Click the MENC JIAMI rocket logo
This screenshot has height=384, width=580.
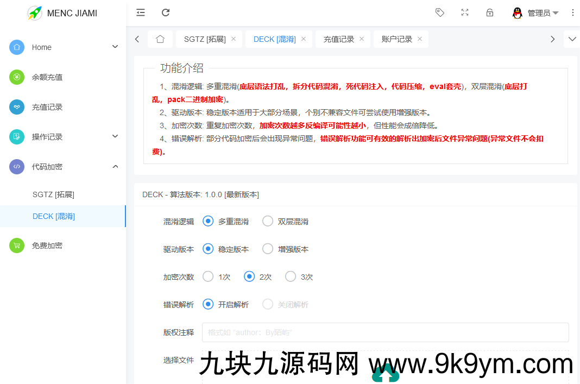point(35,13)
